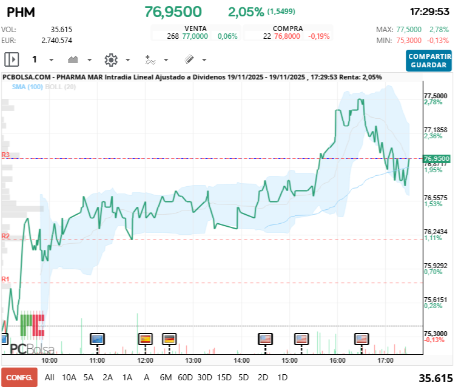Image resolution: width=461 pixels, height=390 pixels.
Task: Click the 76,9500 current price label on axis
Action: pos(437,158)
